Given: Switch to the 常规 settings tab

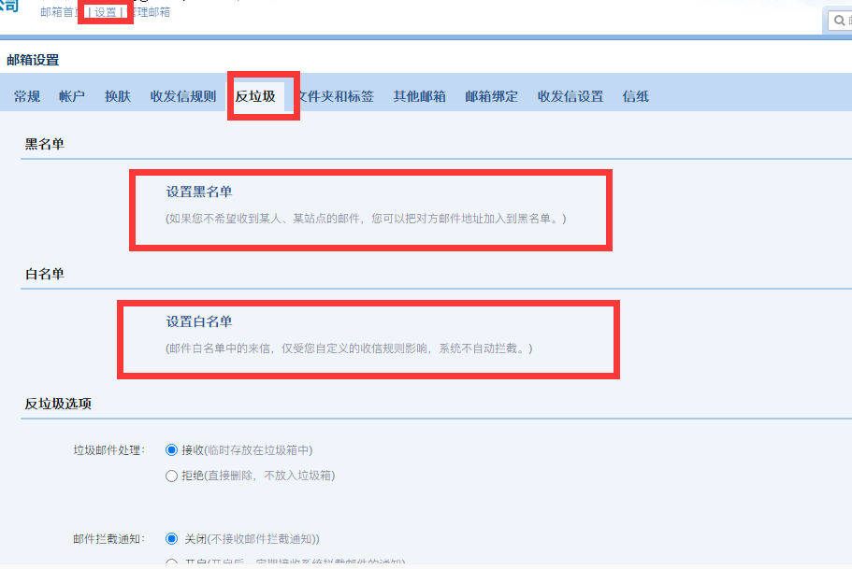Looking at the screenshot, I should (26, 95).
